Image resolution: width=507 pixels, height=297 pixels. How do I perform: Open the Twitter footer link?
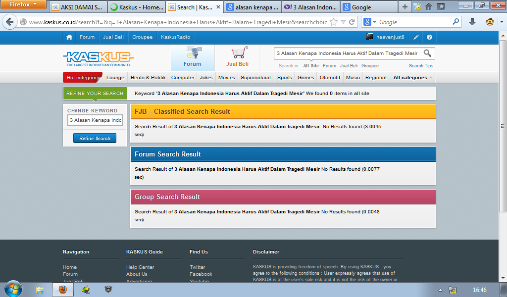click(x=197, y=267)
